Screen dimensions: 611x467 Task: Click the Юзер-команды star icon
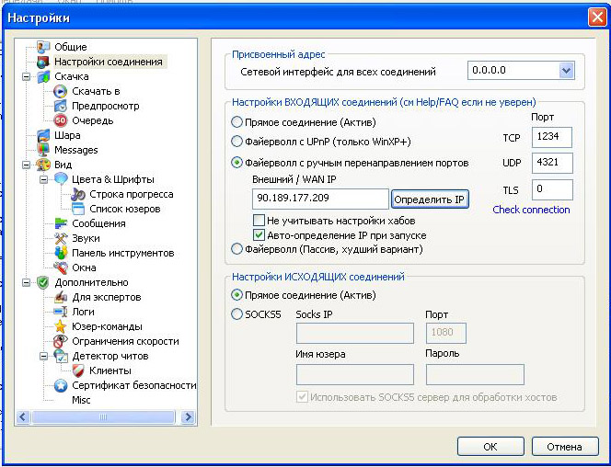coord(61,326)
